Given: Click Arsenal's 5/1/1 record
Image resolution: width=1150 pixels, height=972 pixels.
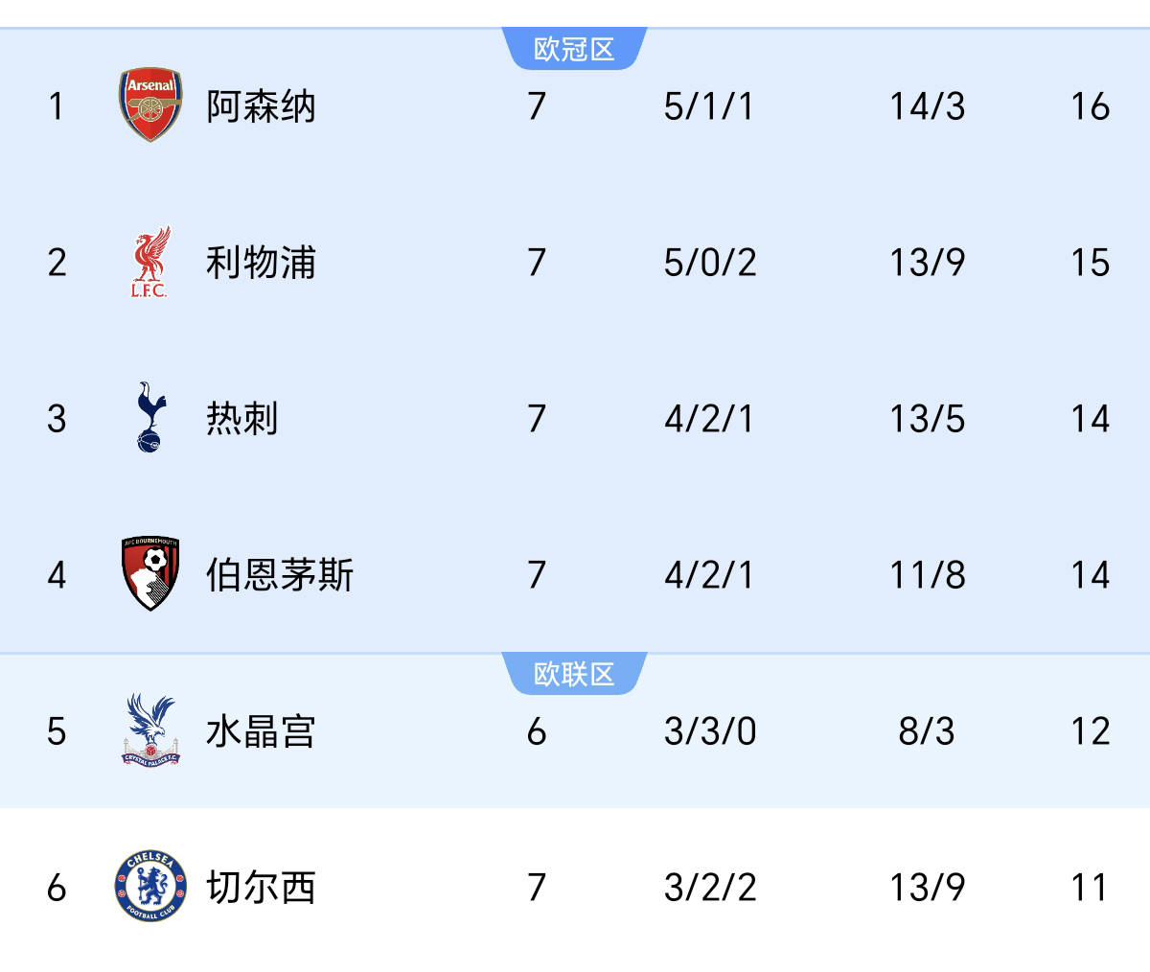Looking at the screenshot, I should coord(709,106).
